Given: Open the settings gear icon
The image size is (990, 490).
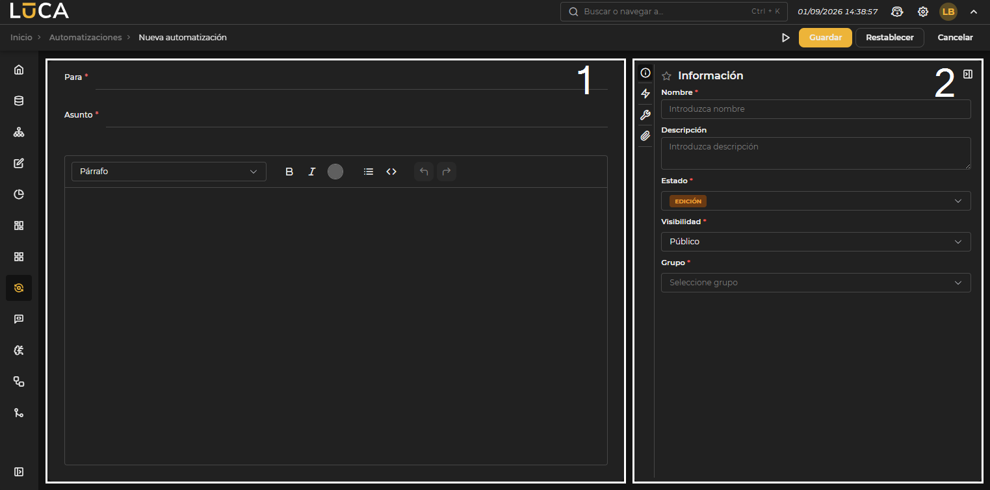Looking at the screenshot, I should pyautogui.click(x=923, y=12).
